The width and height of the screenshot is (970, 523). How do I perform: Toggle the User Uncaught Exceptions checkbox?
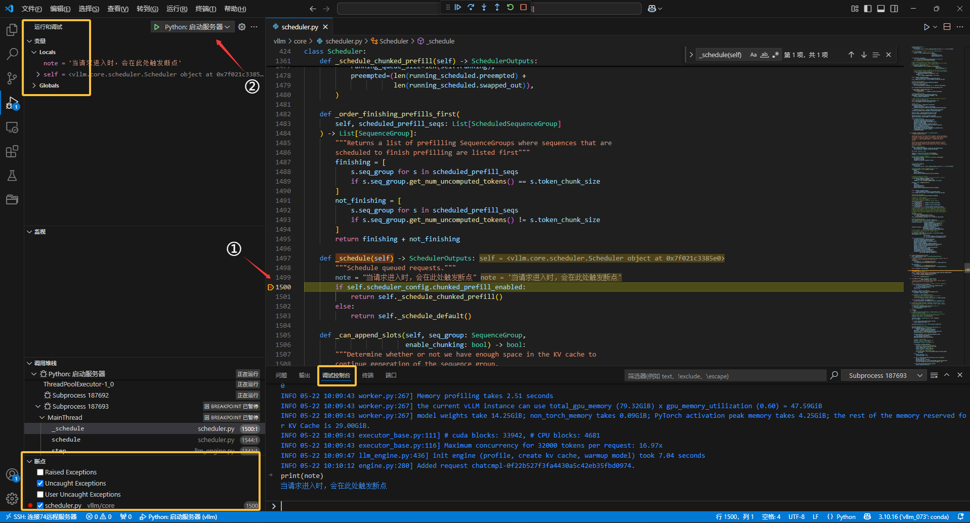coord(40,495)
